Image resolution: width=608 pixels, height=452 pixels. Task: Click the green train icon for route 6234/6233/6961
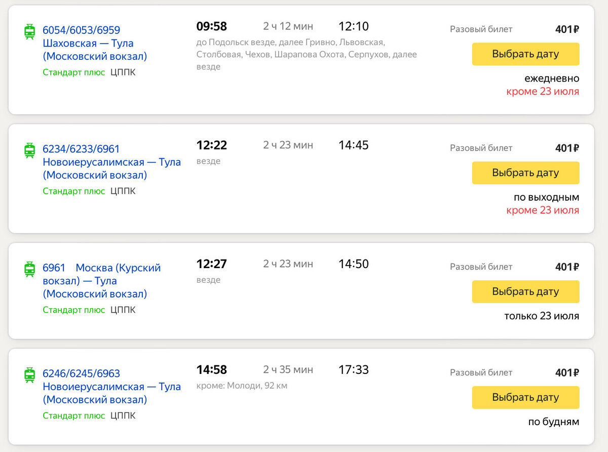pos(30,150)
